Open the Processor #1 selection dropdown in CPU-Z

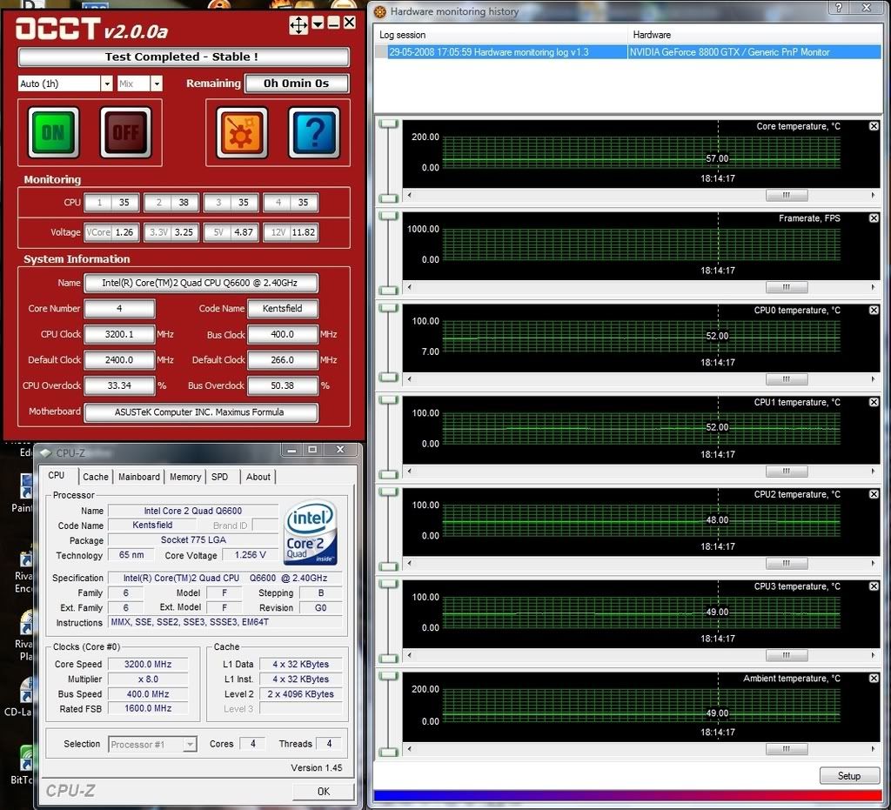(x=190, y=744)
